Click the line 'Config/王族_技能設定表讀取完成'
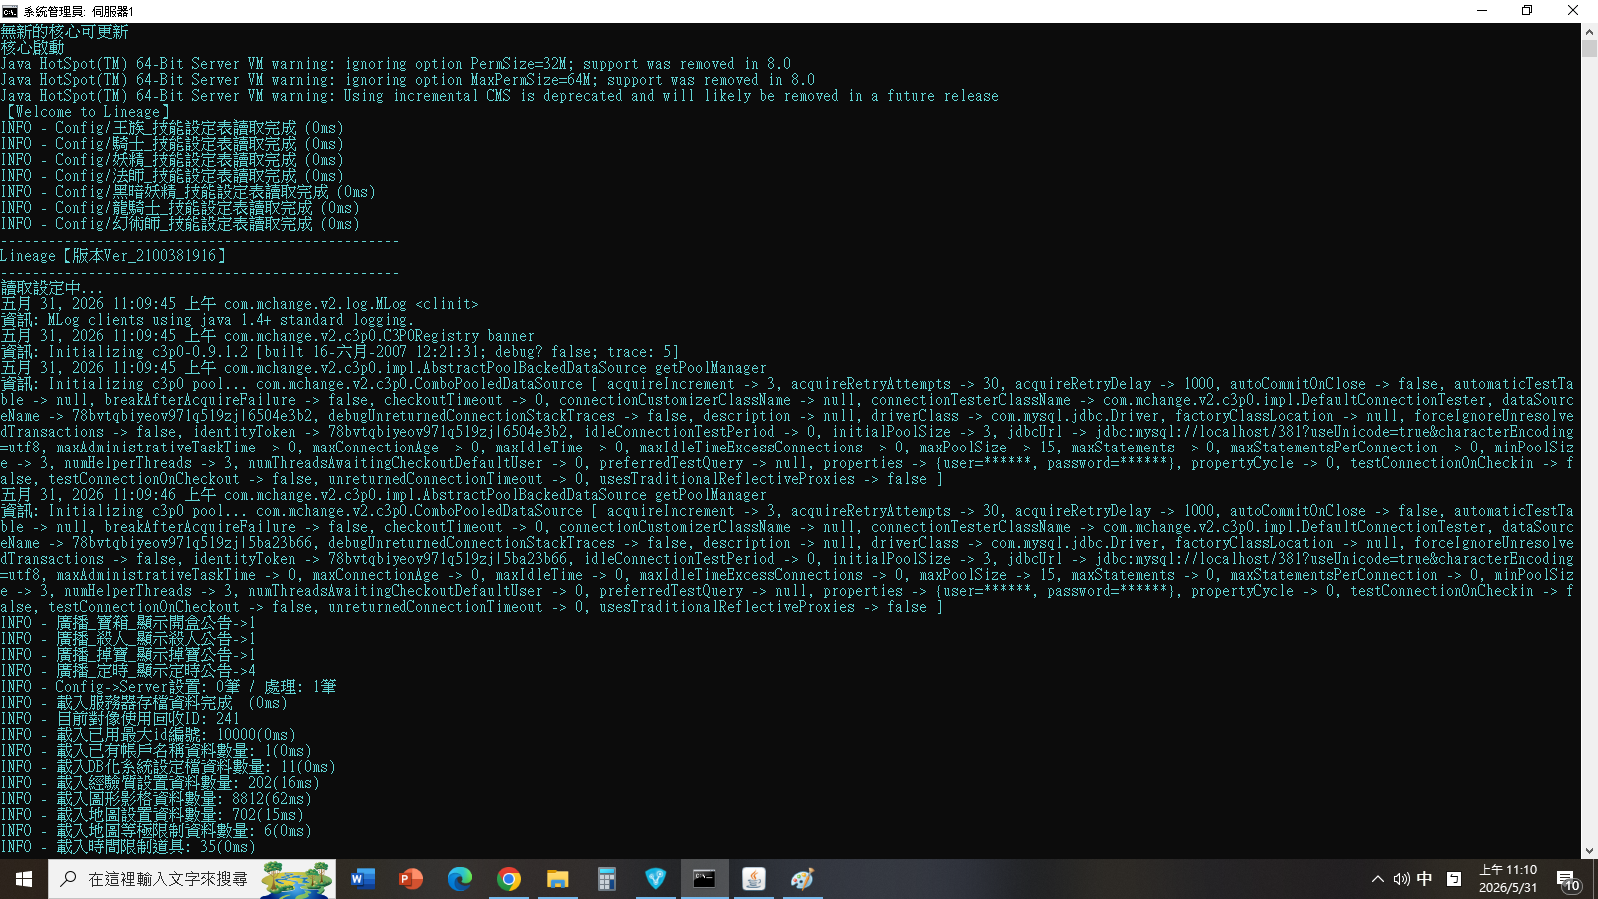The width and height of the screenshot is (1598, 899). [x=172, y=128]
